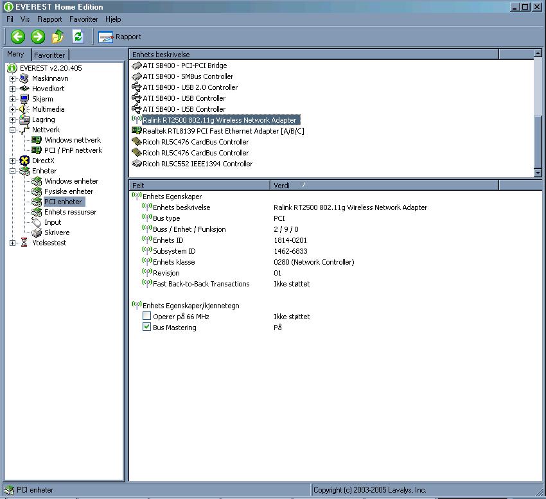The image size is (546, 499).
Task: Click the green Back arrow toolbar icon
Action: click(x=18, y=37)
